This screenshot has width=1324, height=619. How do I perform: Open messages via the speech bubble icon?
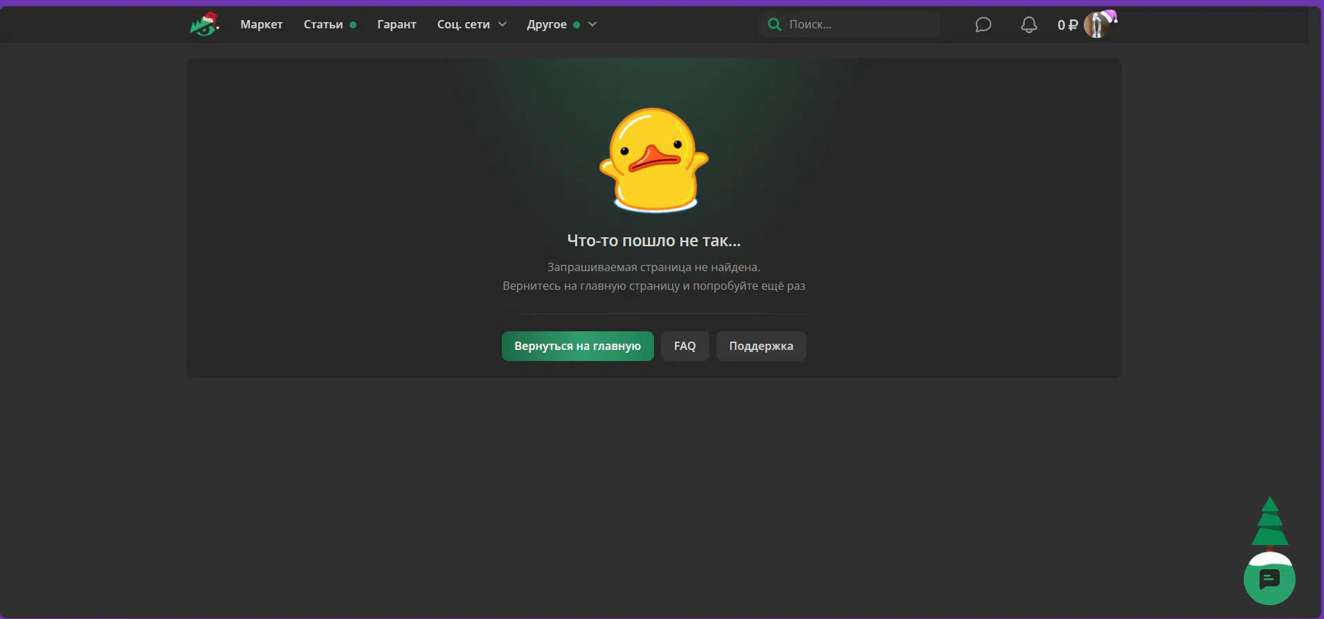pos(983,25)
